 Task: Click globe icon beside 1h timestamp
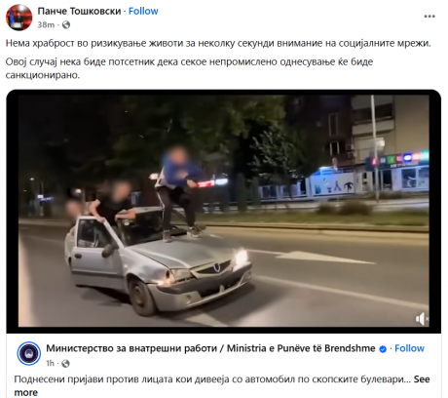[x=65, y=363]
